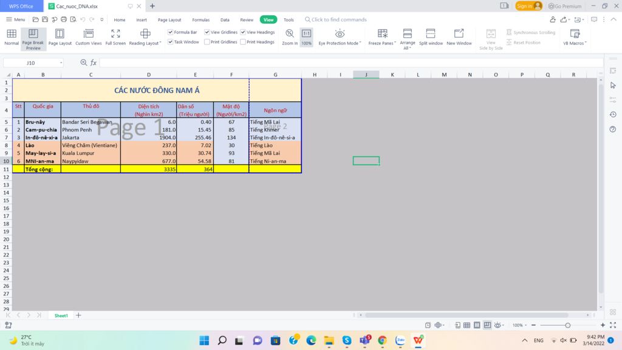Open Page Layout view

pyautogui.click(x=60, y=38)
